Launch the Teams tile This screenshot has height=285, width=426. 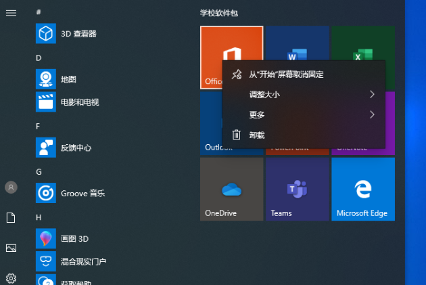(x=298, y=190)
